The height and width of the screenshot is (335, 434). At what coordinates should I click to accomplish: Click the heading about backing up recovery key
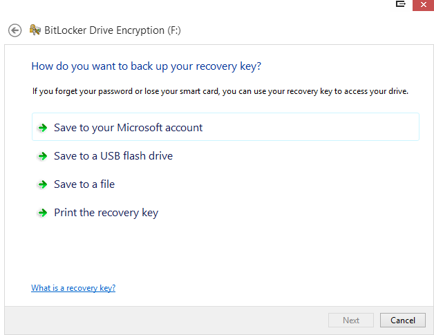point(147,66)
